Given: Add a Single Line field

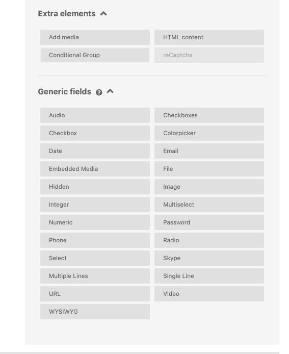Looking at the screenshot, I should (209, 276).
